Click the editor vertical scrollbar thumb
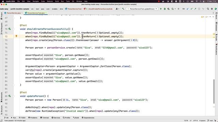The width and height of the screenshot is (218, 122). [214, 91]
